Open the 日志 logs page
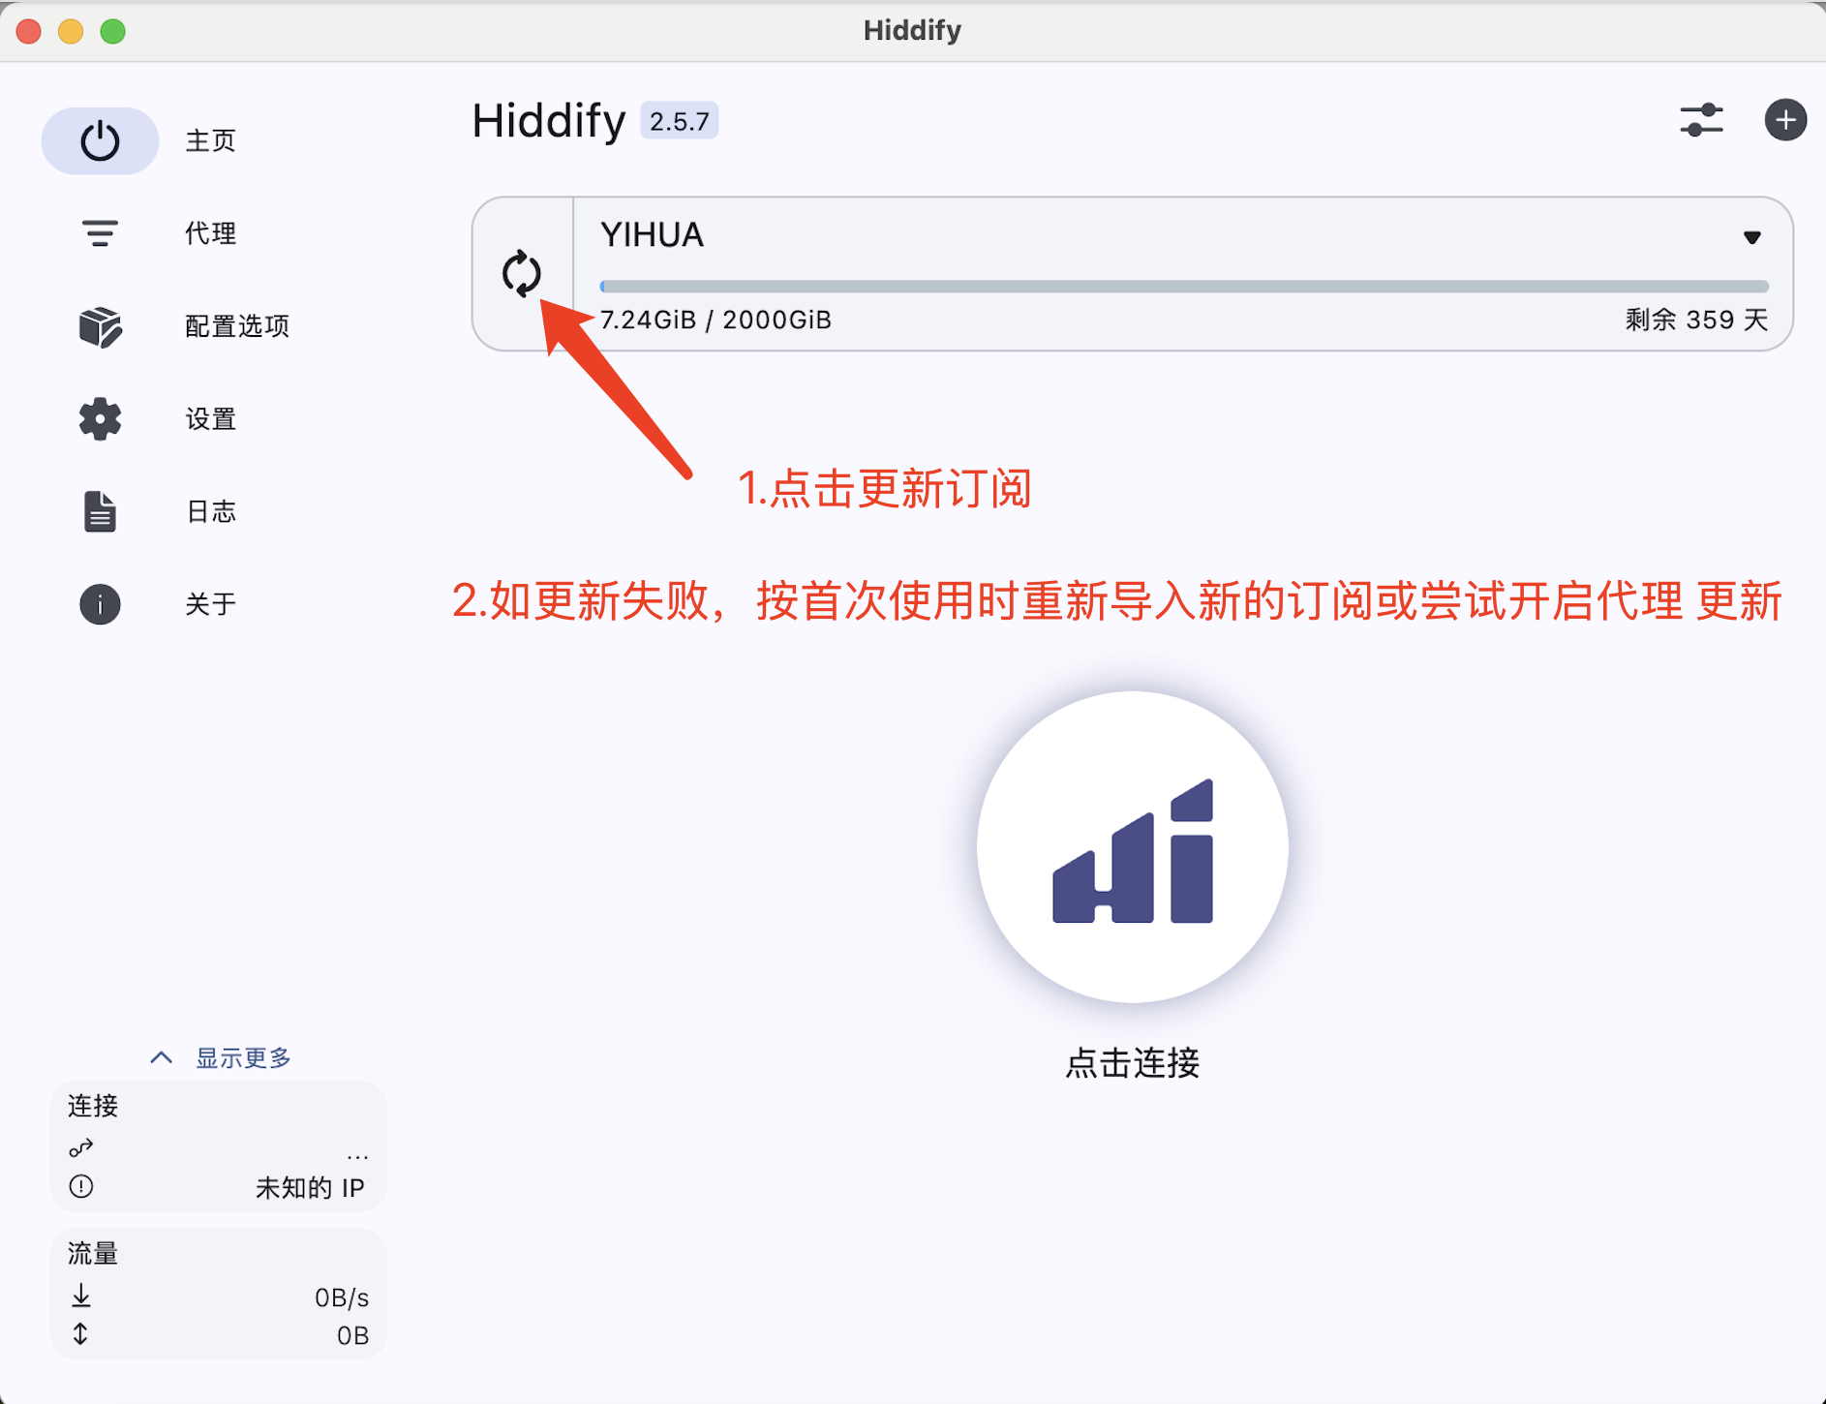The height and width of the screenshot is (1404, 1826). click(211, 511)
